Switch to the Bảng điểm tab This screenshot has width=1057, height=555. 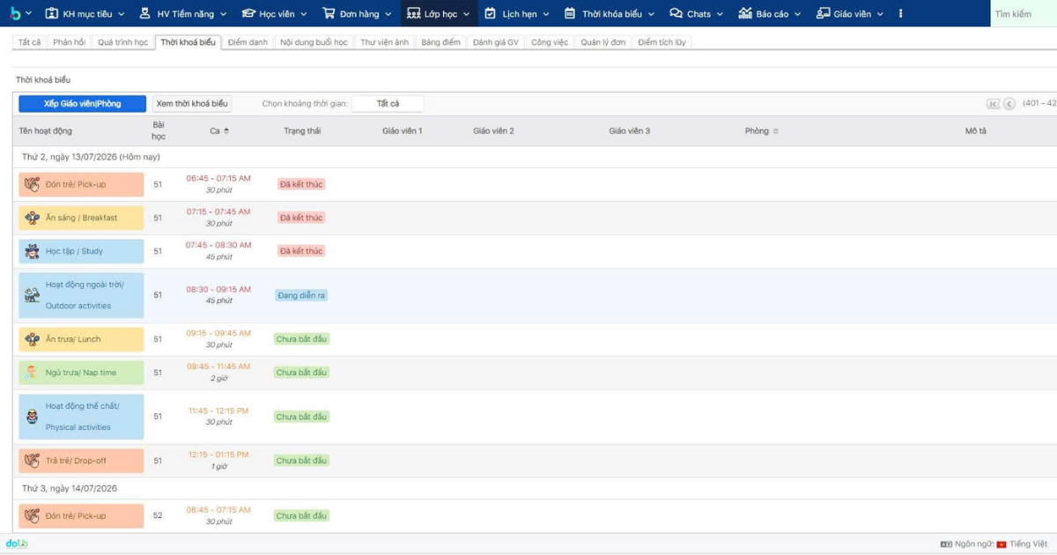[x=440, y=42]
